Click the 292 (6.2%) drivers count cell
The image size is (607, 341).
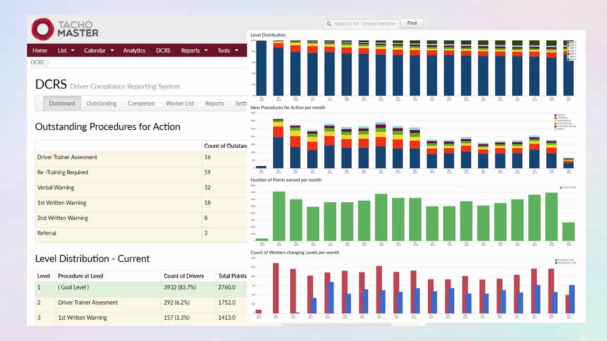click(177, 303)
